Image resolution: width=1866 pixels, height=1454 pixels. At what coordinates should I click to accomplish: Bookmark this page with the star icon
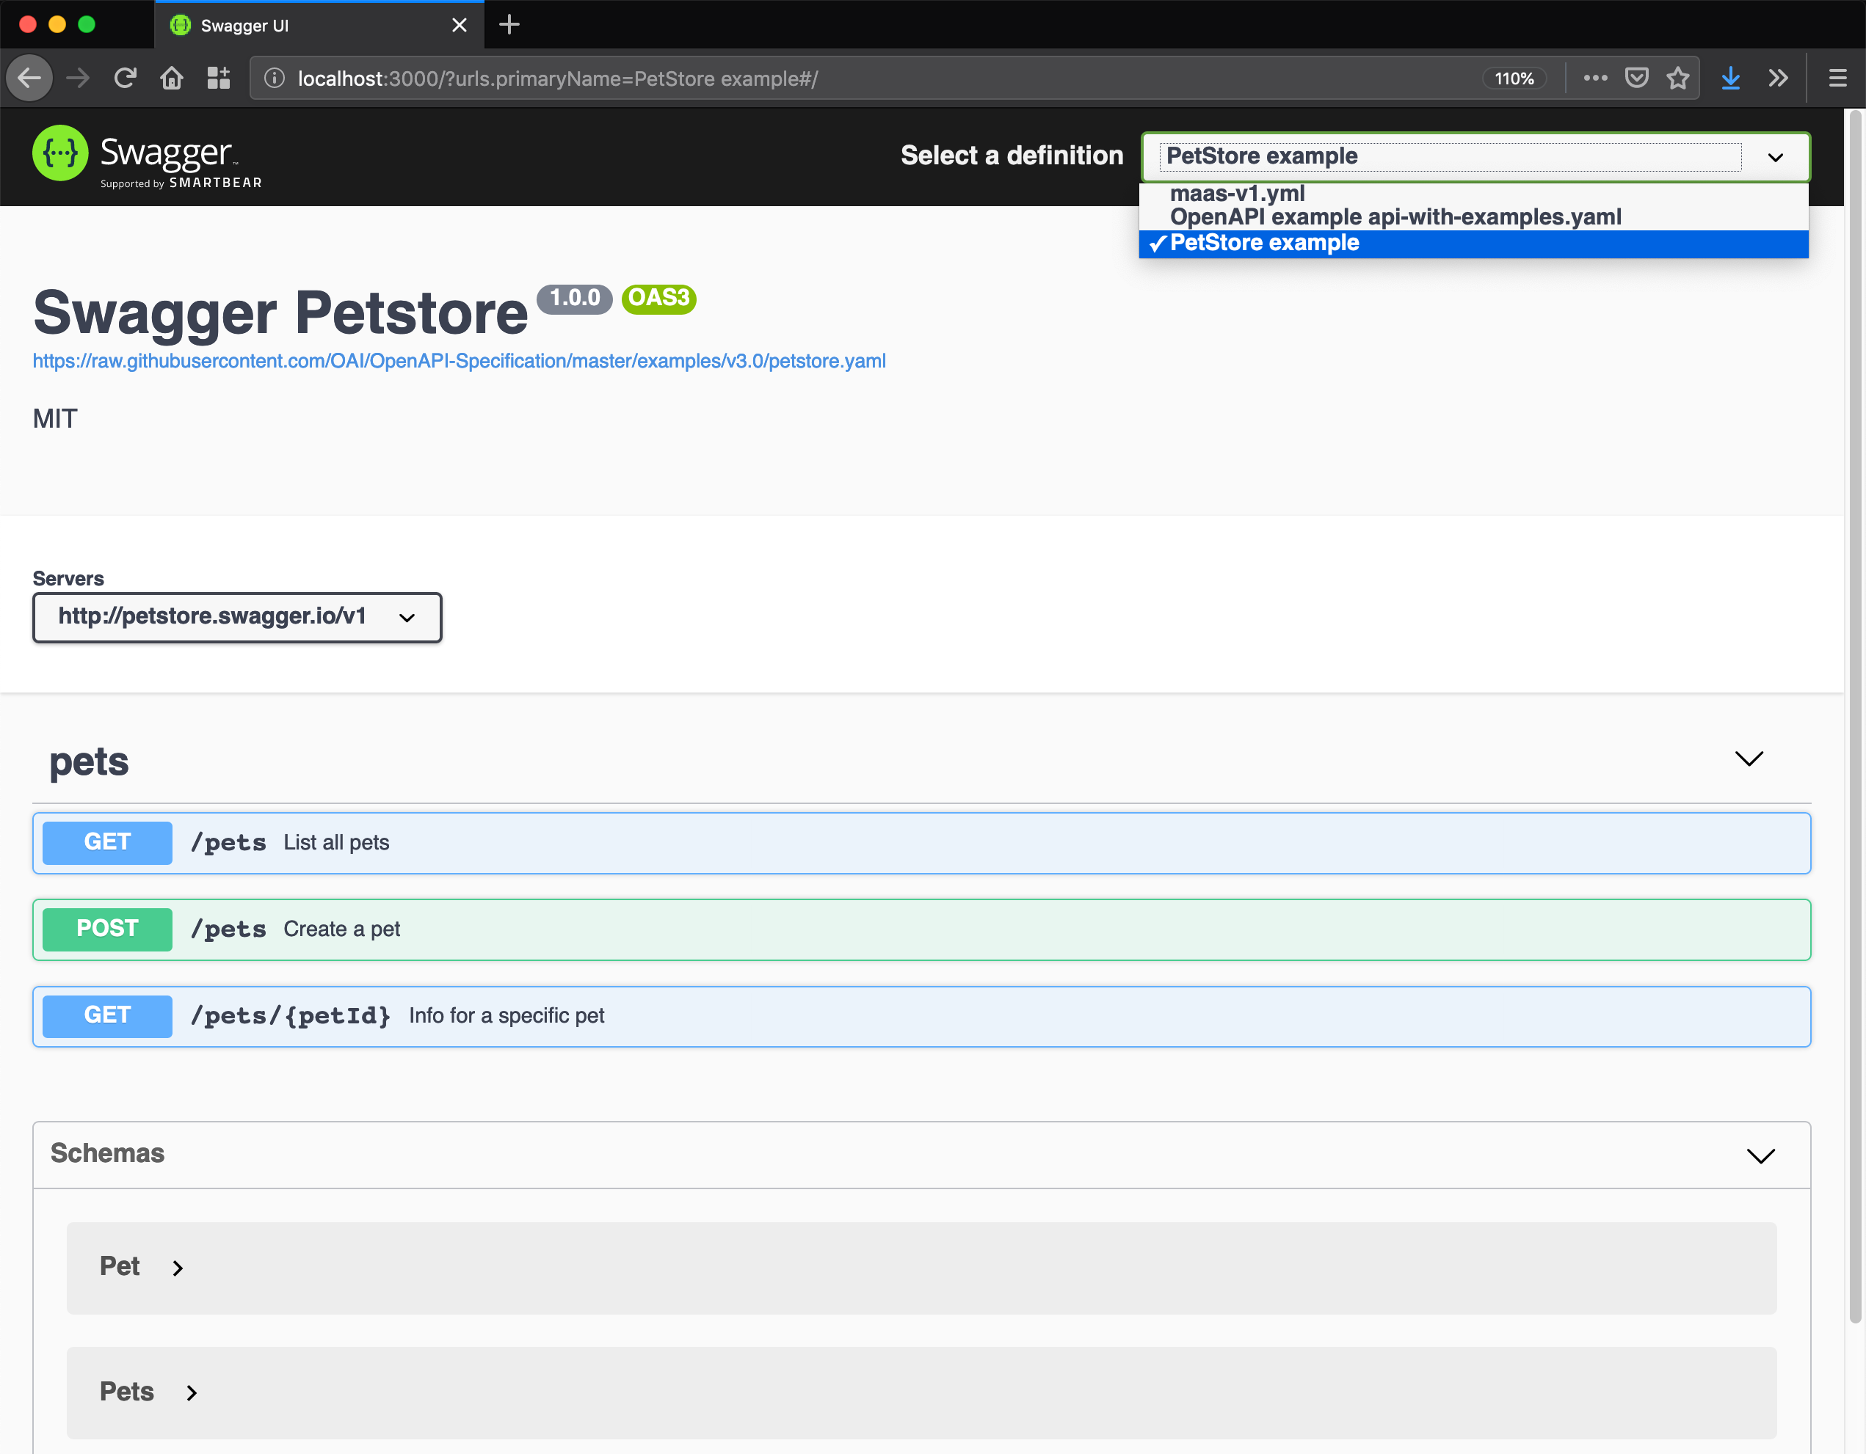pyautogui.click(x=1678, y=78)
